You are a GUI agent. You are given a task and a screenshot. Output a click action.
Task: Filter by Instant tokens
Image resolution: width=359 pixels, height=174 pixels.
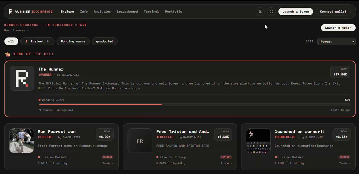click(x=37, y=41)
